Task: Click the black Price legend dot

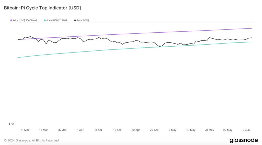Action: [x=75, y=20]
